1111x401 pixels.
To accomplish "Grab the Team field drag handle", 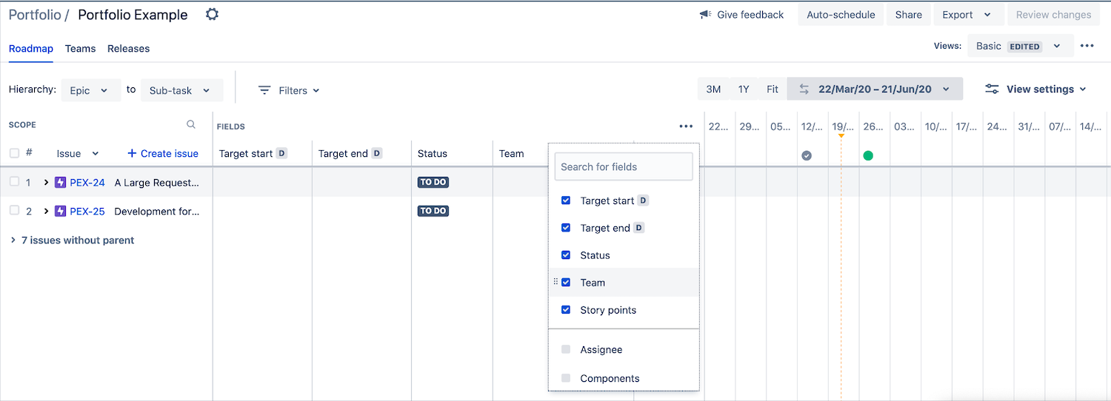I will pos(555,282).
